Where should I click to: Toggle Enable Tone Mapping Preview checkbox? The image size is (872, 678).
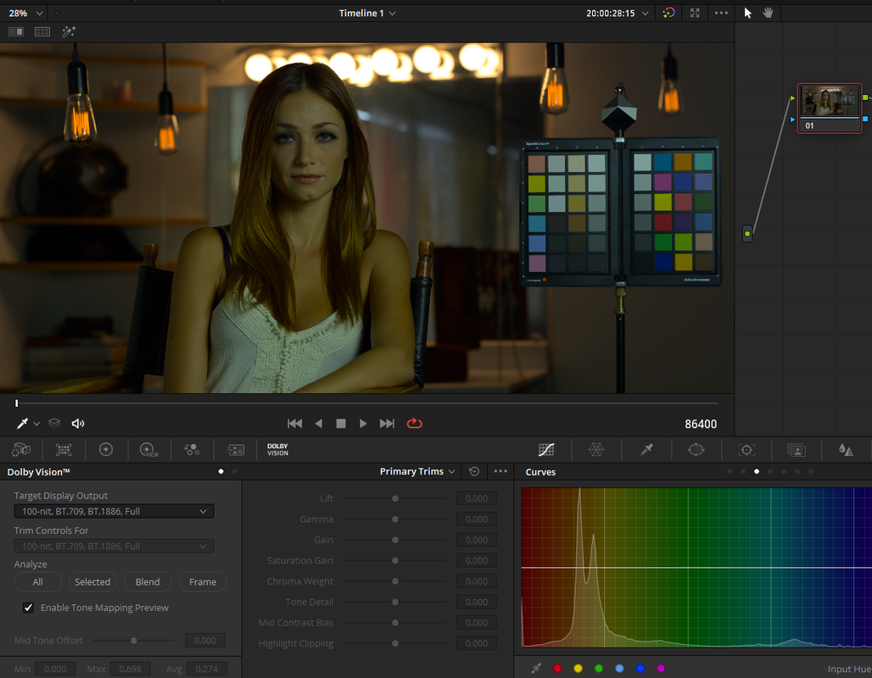tap(28, 608)
